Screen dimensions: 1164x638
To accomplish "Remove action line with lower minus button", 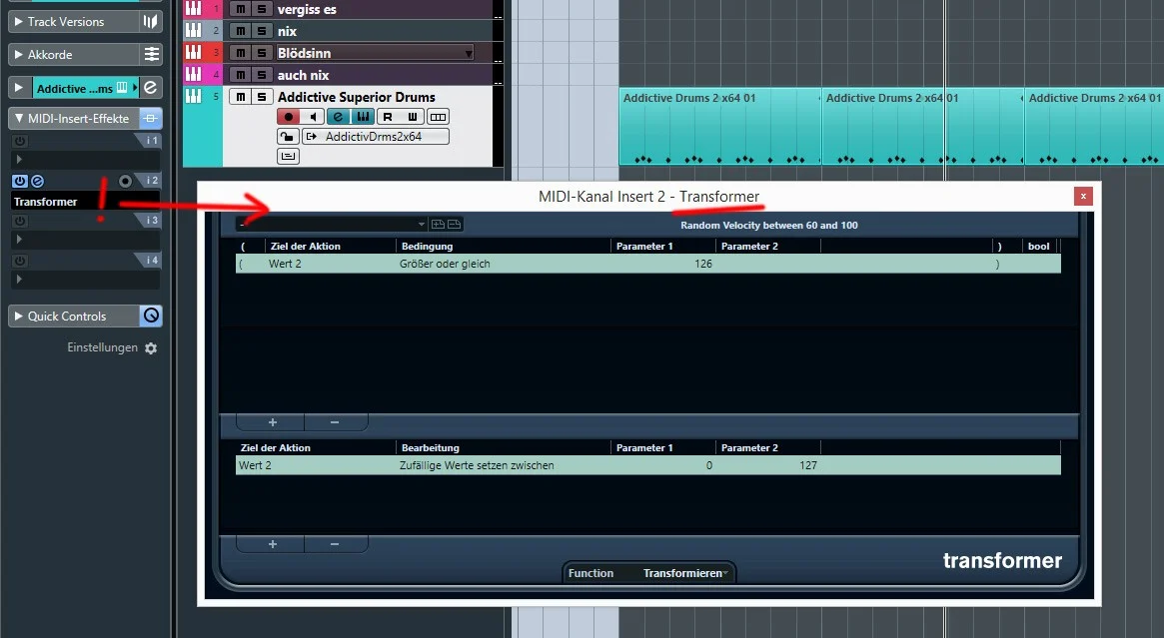I will pyautogui.click(x=335, y=544).
